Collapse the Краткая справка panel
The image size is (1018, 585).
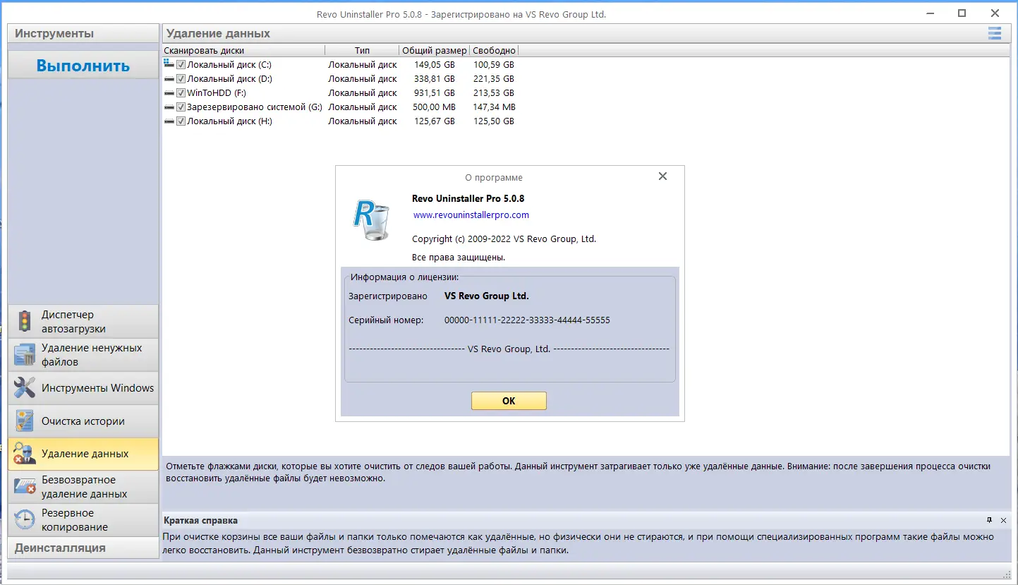pyautogui.click(x=1003, y=520)
